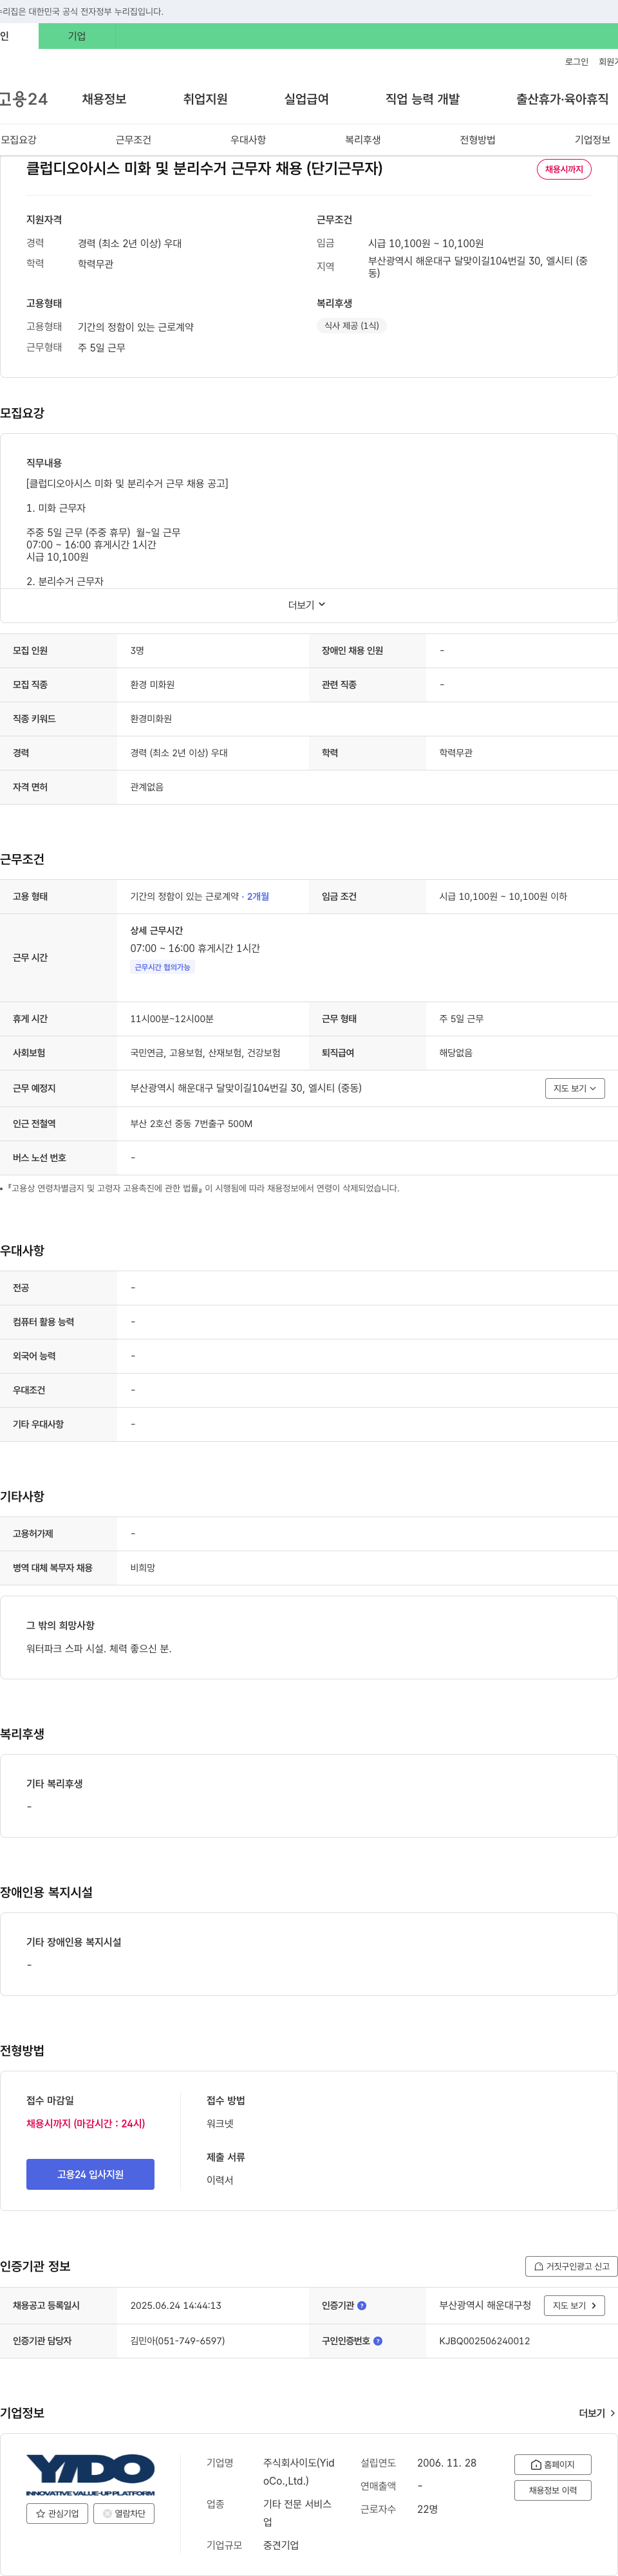Jump to the 전형방법 section tab
Screen dimensions: 618x2576
point(477,140)
